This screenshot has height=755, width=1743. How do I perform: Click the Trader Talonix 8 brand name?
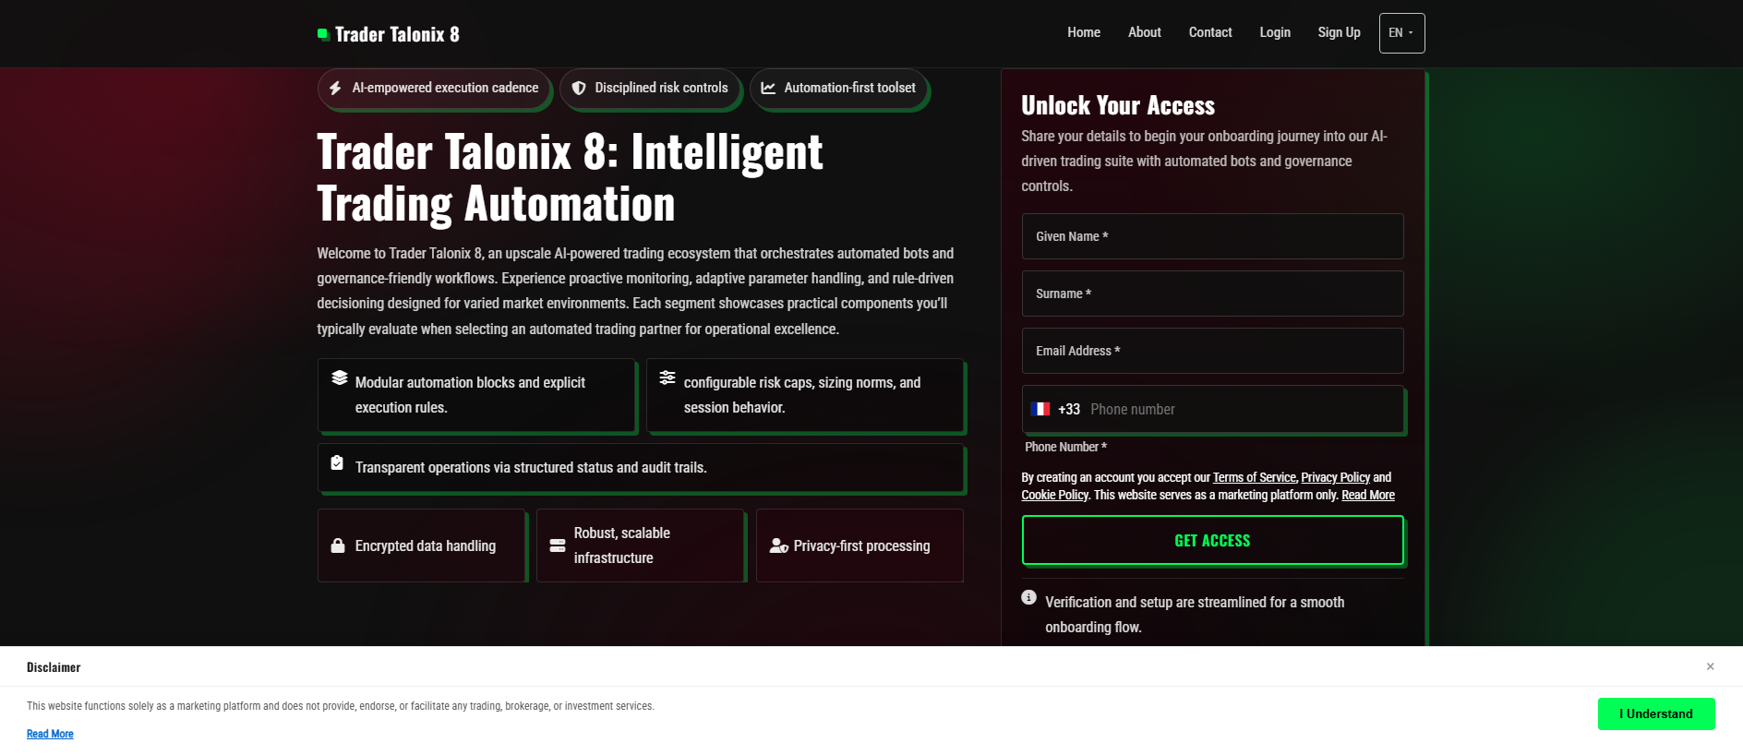[397, 34]
